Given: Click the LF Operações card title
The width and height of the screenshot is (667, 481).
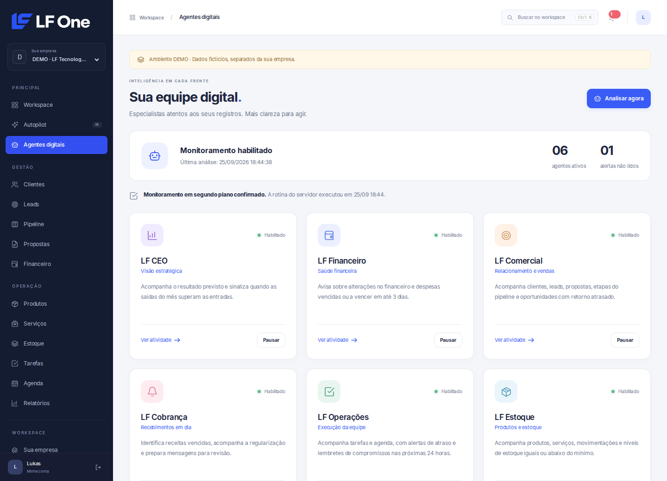Looking at the screenshot, I should coord(343,417).
